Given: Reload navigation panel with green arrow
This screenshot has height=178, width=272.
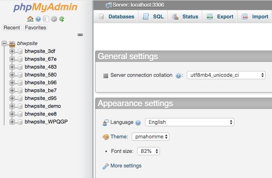Looking at the screenshot, I should click(62, 19).
